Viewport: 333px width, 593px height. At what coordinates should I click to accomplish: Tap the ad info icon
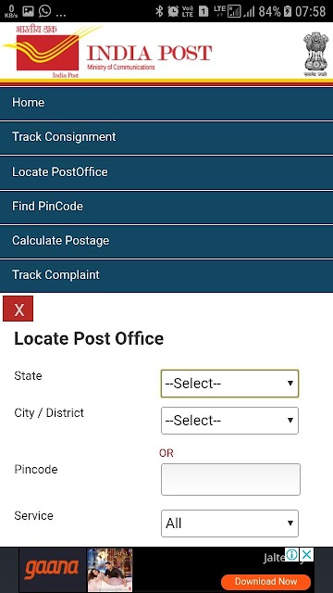[292, 555]
